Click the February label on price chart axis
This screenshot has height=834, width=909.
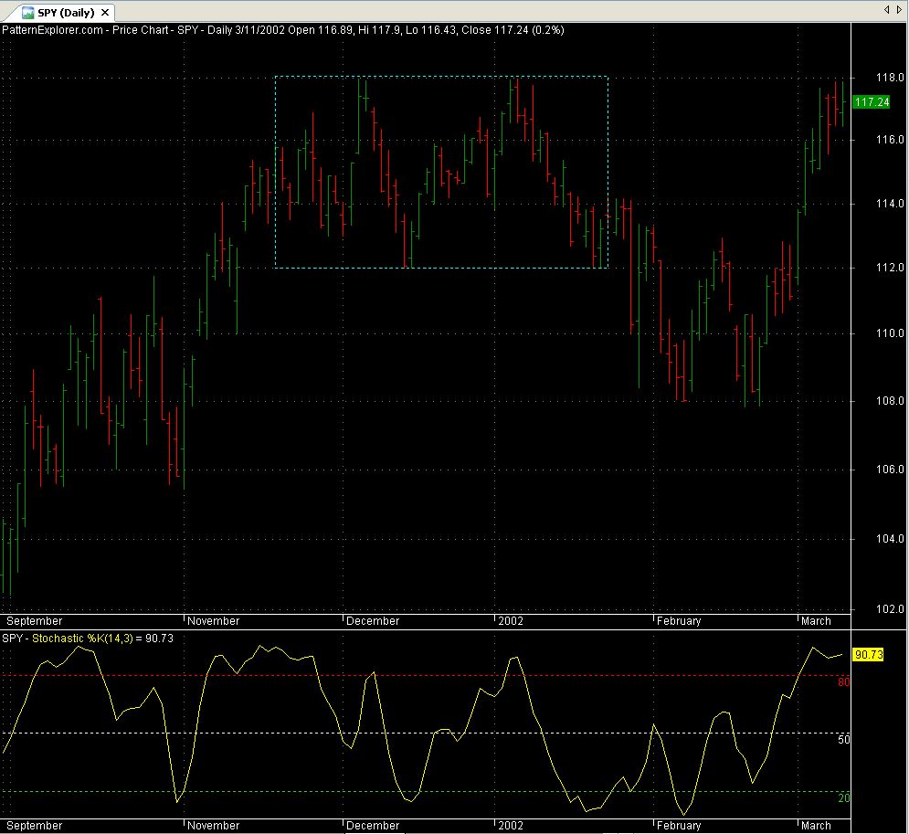(x=679, y=621)
